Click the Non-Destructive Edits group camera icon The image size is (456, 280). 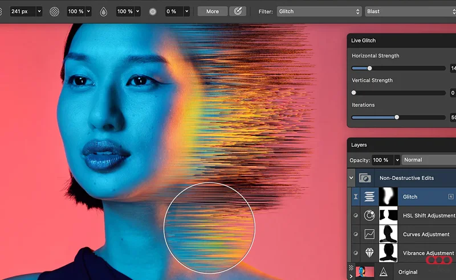[x=365, y=178]
